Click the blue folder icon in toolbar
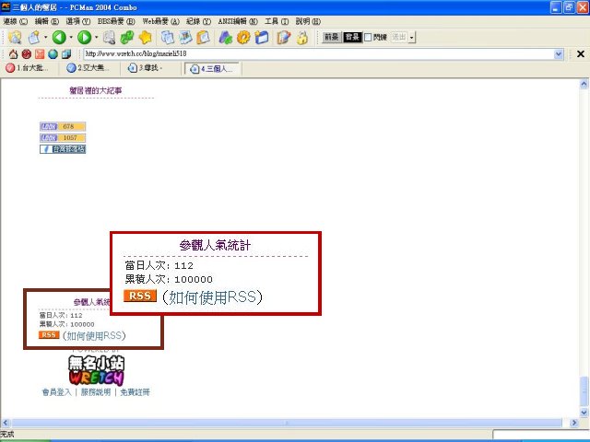 click(262, 37)
